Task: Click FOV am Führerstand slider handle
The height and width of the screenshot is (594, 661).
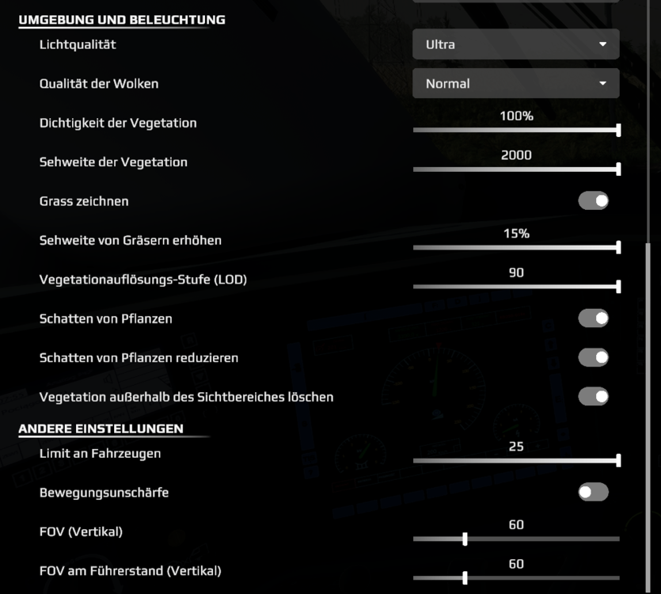Action: click(465, 578)
